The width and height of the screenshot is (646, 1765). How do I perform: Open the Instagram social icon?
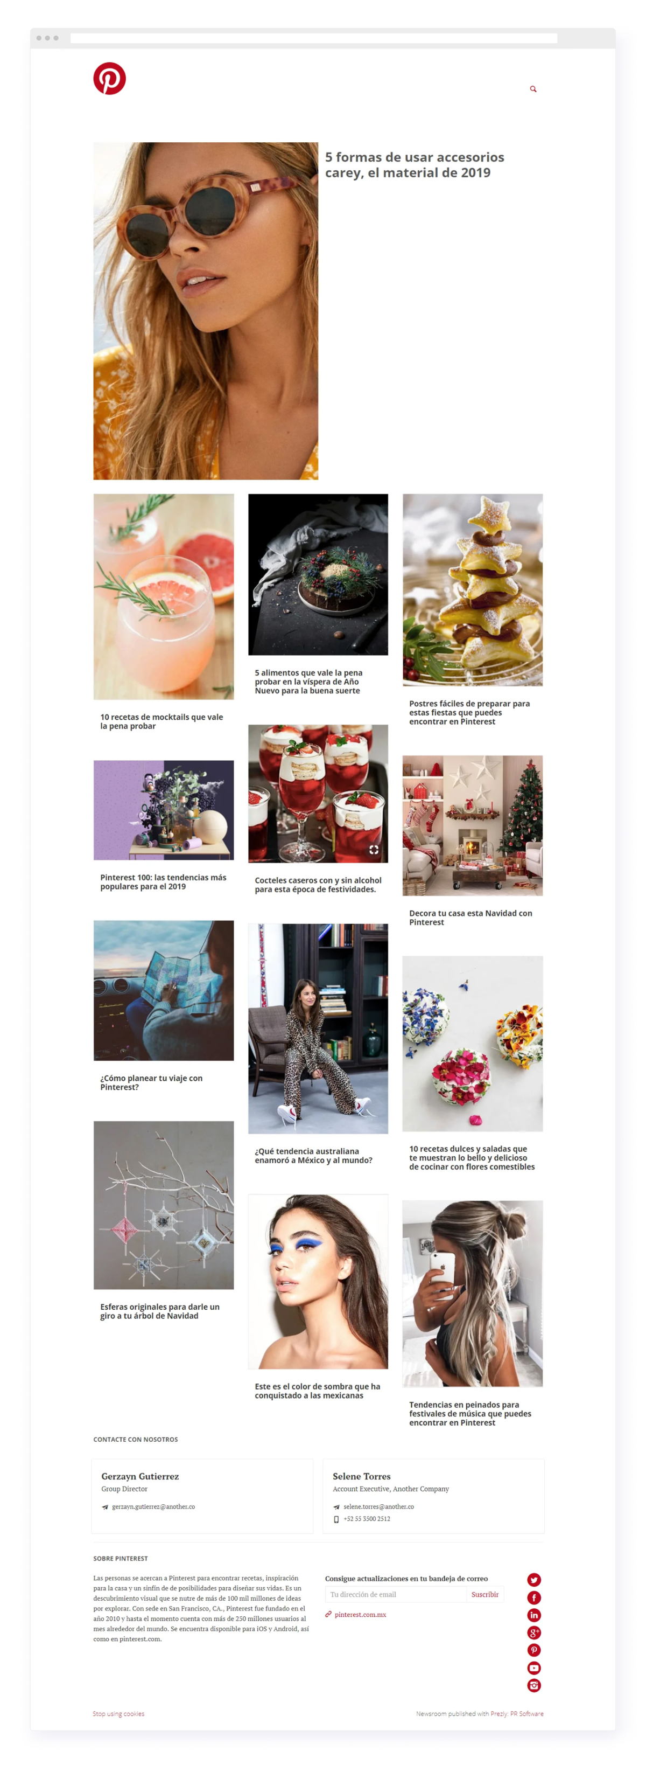(534, 1685)
